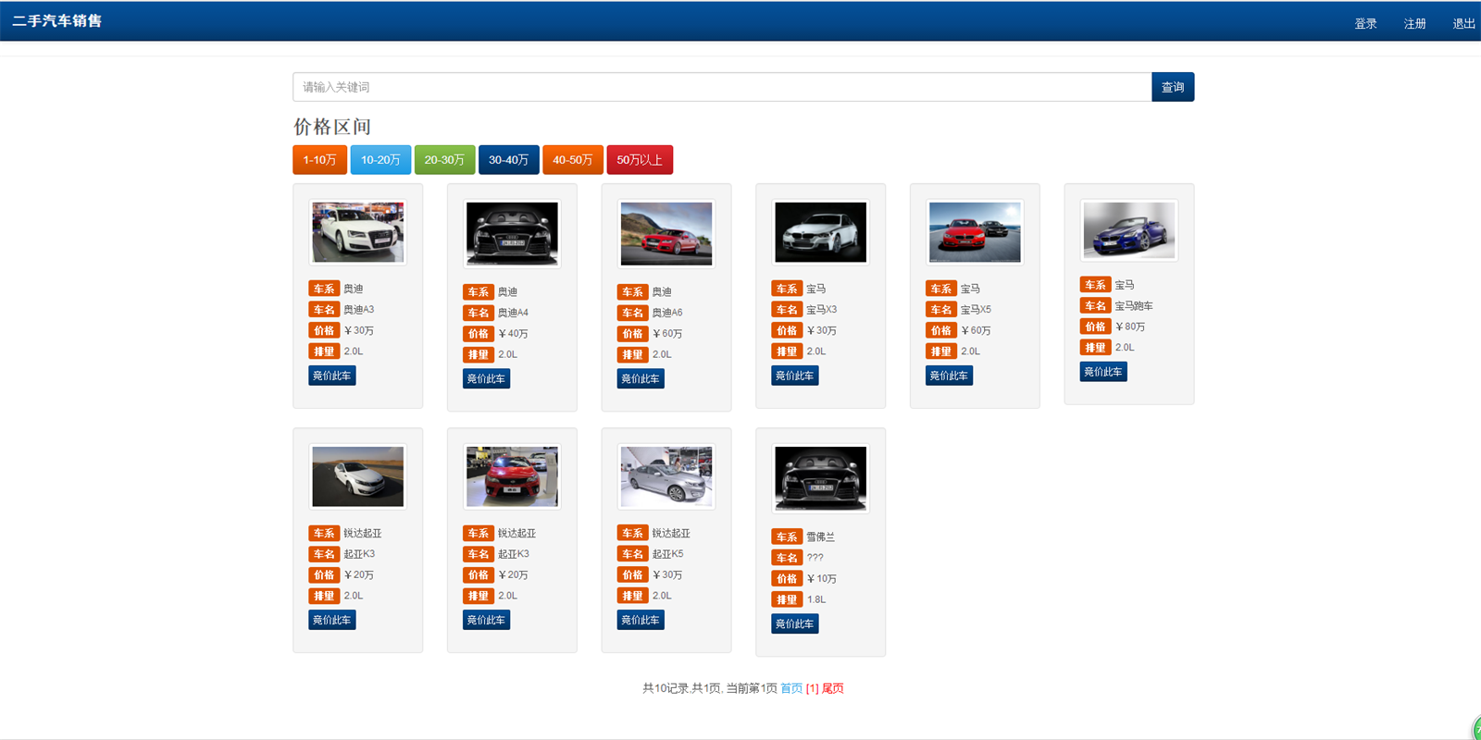Open the 宝马X5 car photo
1481x740 pixels.
click(975, 232)
